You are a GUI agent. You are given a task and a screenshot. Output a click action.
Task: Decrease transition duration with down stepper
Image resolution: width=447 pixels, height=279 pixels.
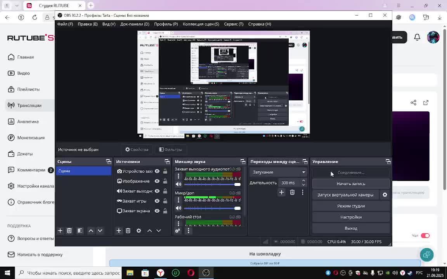(x=303, y=185)
